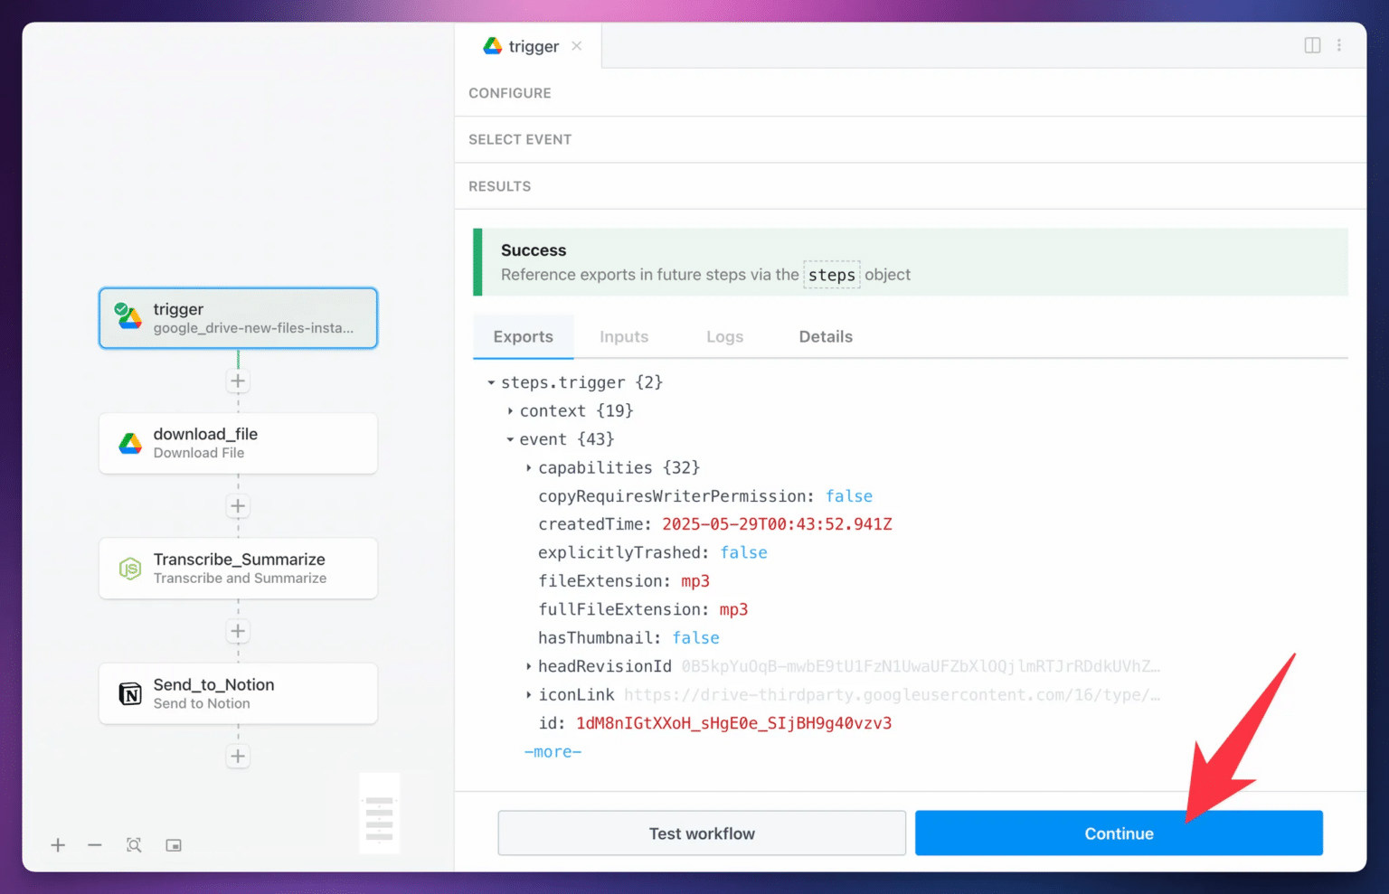Zoom in with the plus icon on canvas

point(58,845)
